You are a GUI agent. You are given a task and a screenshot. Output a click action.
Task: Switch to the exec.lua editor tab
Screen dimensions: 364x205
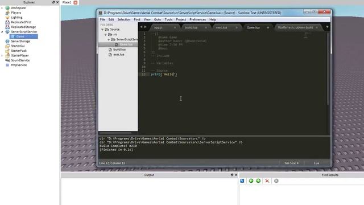click(222, 27)
